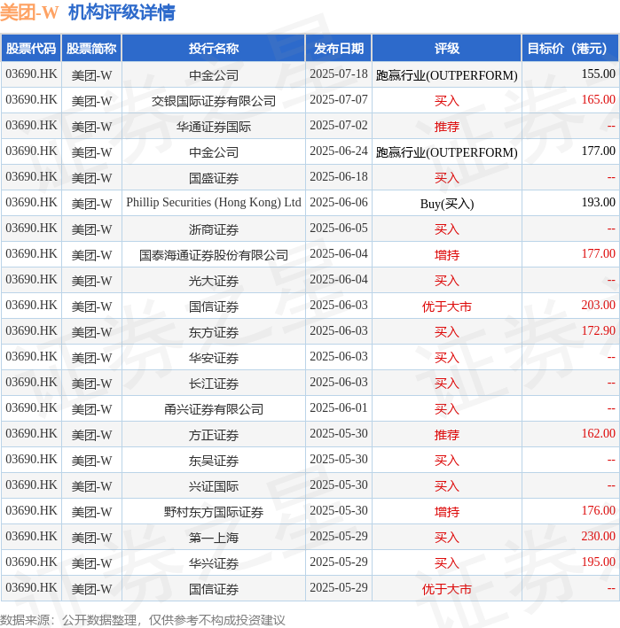Click the date 2025-06-06
Screen dimensions: 620x628
pyautogui.click(x=339, y=202)
